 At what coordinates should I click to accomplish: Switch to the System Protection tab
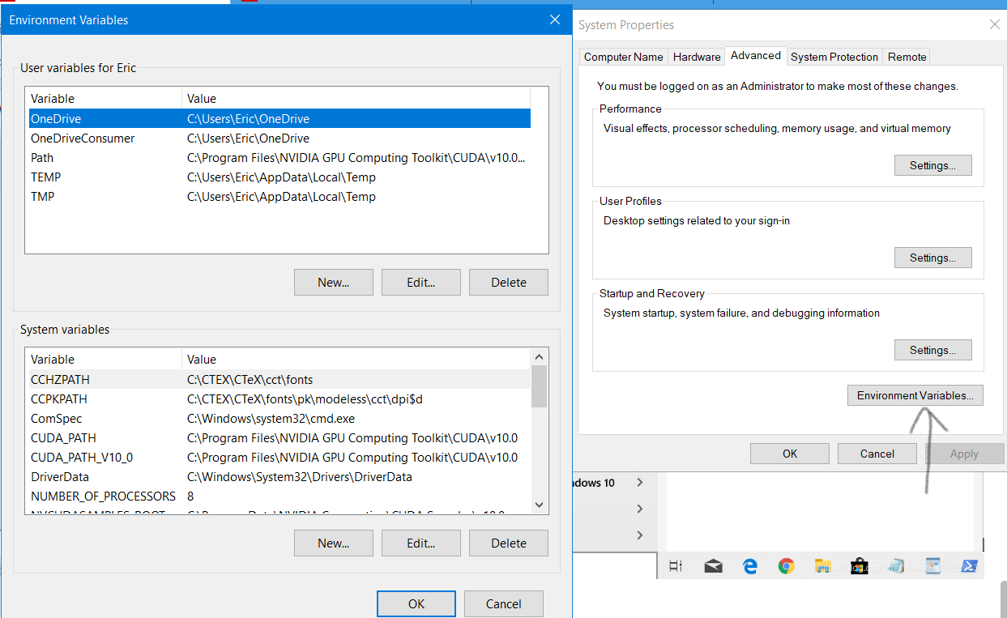pos(834,57)
